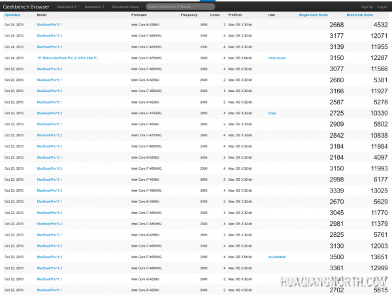Select the single-core score 3339
392x295 pixels.
(336, 191)
